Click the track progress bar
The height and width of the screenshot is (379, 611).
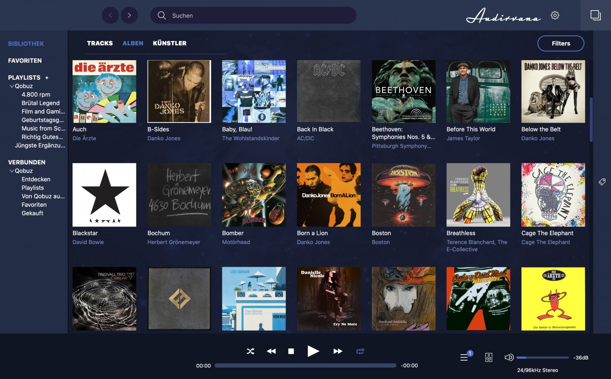click(x=305, y=366)
